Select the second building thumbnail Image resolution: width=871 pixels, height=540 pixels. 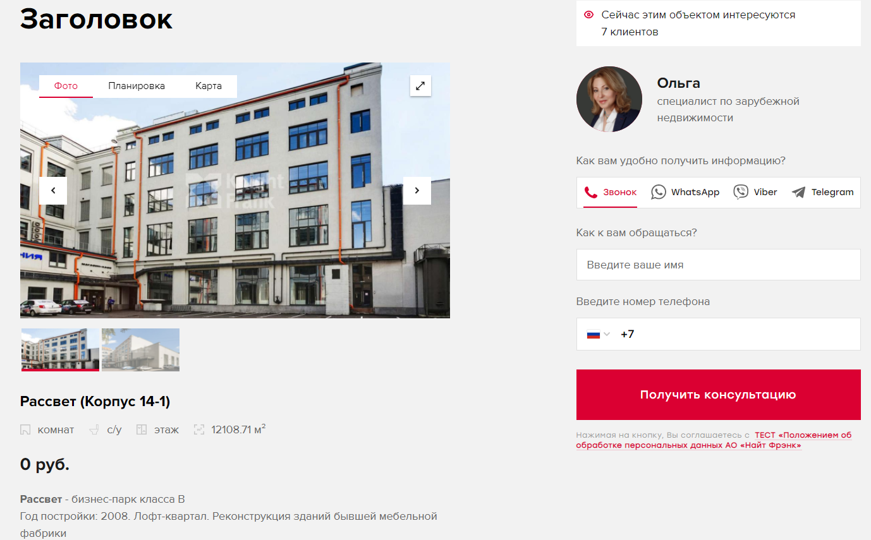click(140, 349)
